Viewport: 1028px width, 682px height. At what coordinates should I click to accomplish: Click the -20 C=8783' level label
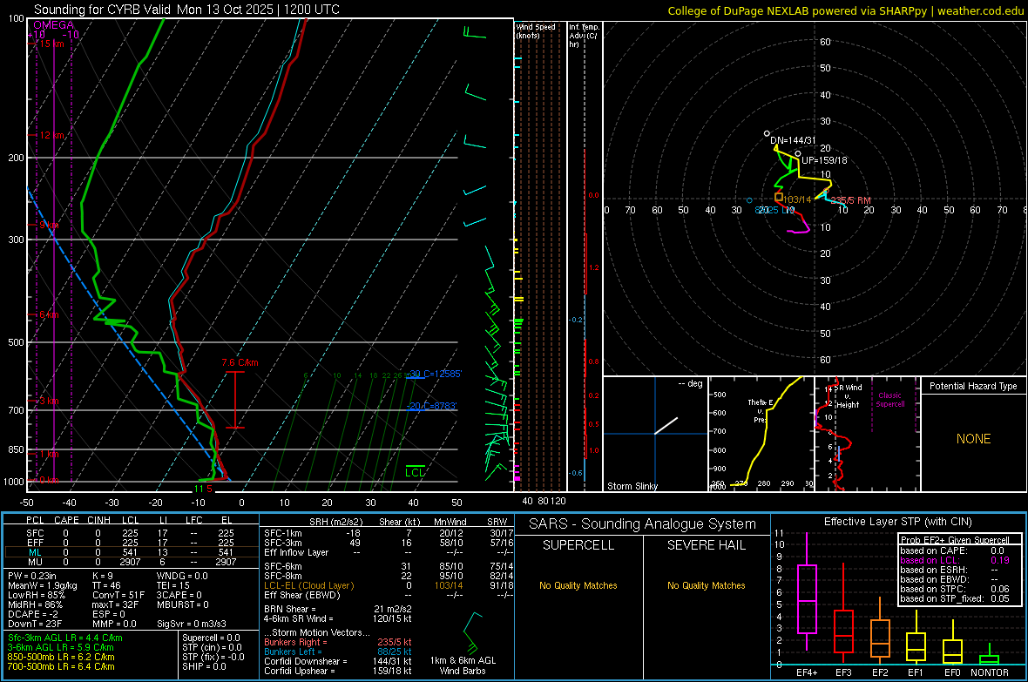pos(432,406)
